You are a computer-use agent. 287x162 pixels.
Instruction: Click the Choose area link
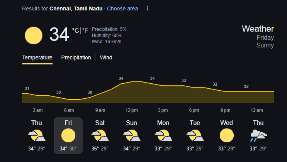(x=122, y=8)
